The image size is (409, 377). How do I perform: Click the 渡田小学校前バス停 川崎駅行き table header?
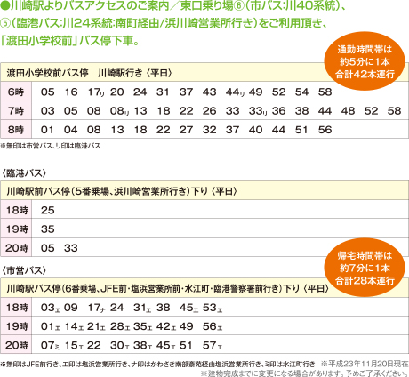coord(89,73)
